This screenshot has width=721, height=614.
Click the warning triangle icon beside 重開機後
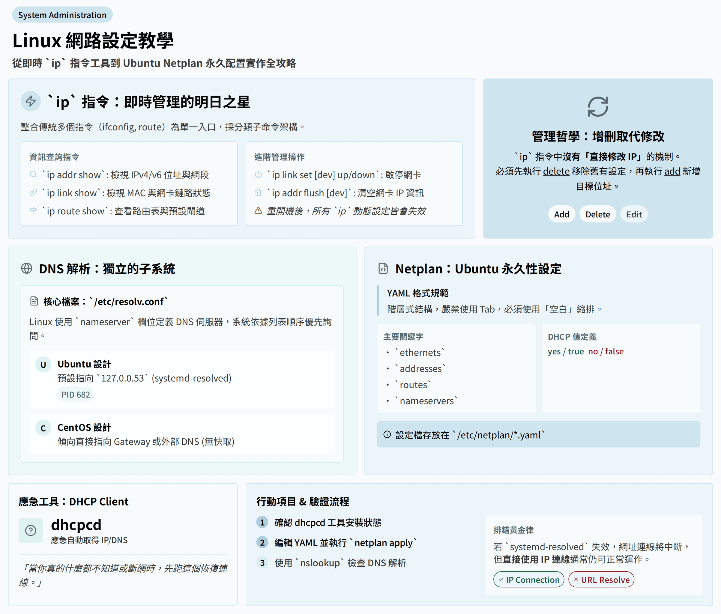pos(258,210)
